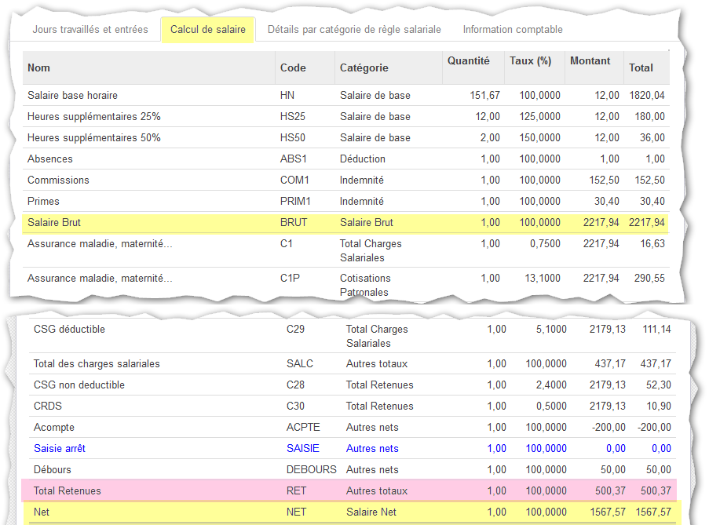Viewport: 709px width, 525px height.
Task: Click the 151,67 quantity value
Action: point(484,95)
